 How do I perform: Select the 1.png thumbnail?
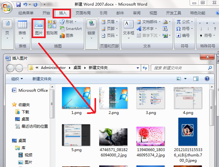click(x=76, y=98)
